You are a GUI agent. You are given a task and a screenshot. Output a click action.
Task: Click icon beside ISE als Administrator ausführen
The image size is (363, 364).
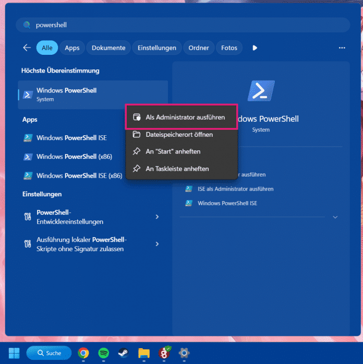pyautogui.click(x=189, y=189)
